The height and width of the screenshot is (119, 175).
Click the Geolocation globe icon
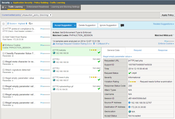pos(129,111)
